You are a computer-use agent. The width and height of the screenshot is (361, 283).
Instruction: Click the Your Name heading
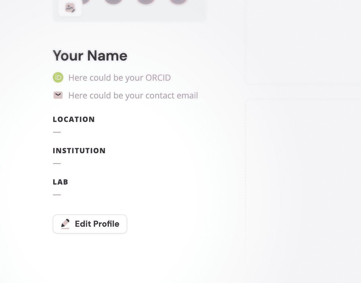90,55
